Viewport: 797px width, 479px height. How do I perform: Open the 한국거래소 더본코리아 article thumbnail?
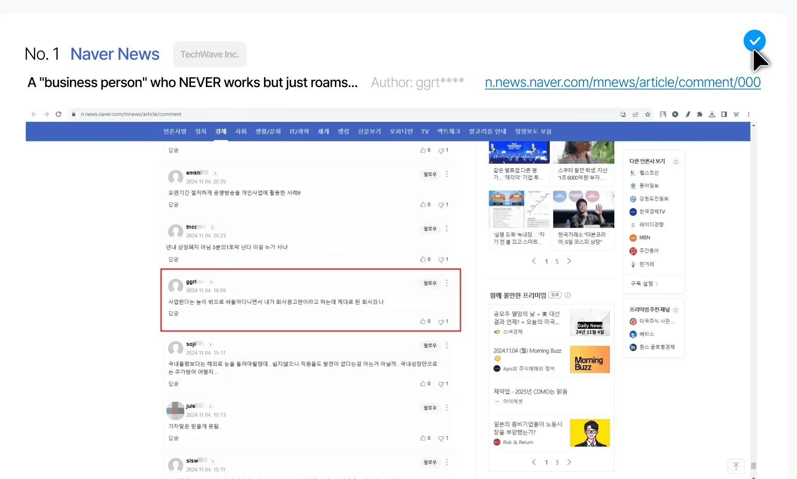pyautogui.click(x=583, y=209)
